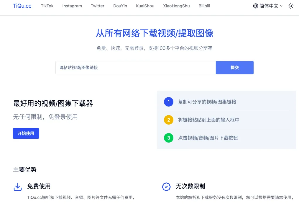Open the DouYin nav link
The image size is (299, 206).
(x=120, y=6)
